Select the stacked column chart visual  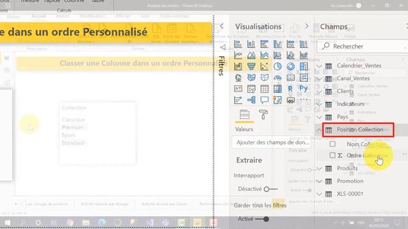click(251, 45)
